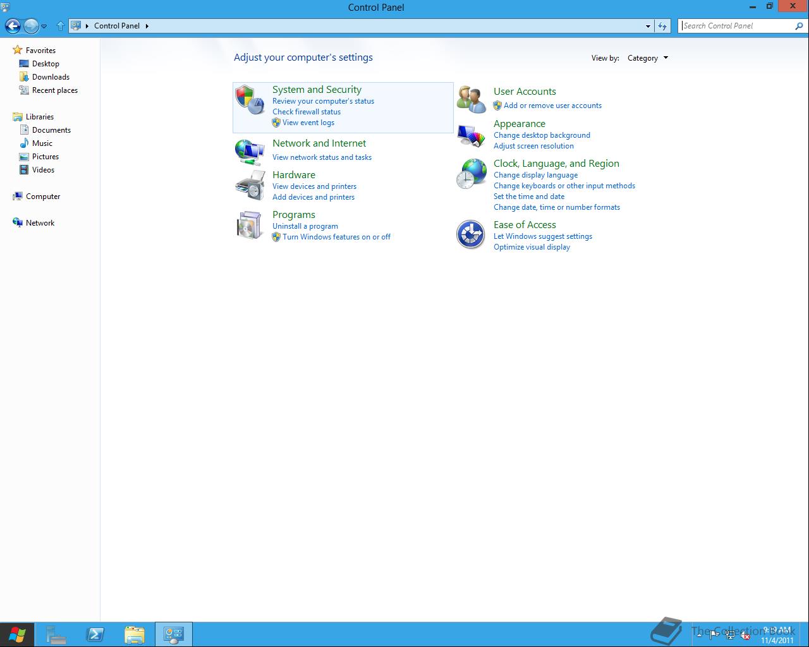The image size is (809, 647).
Task: Select Downloads under Favorites
Action: 51,77
